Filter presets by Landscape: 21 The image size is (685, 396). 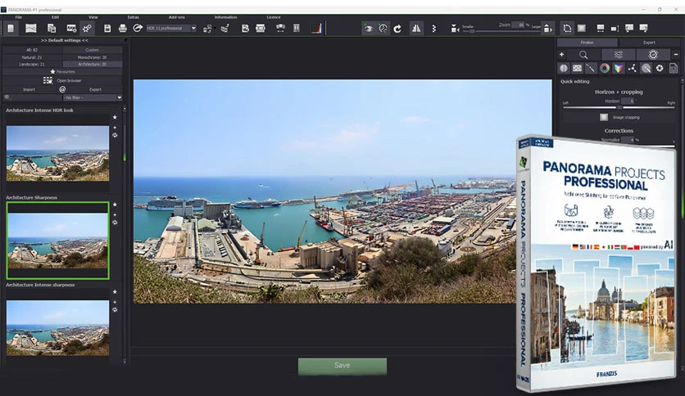click(x=32, y=64)
